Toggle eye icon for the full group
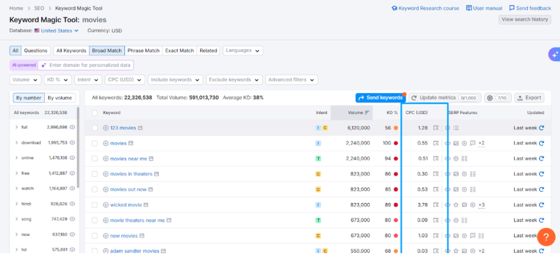The width and height of the screenshot is (560, 256). 72,127
